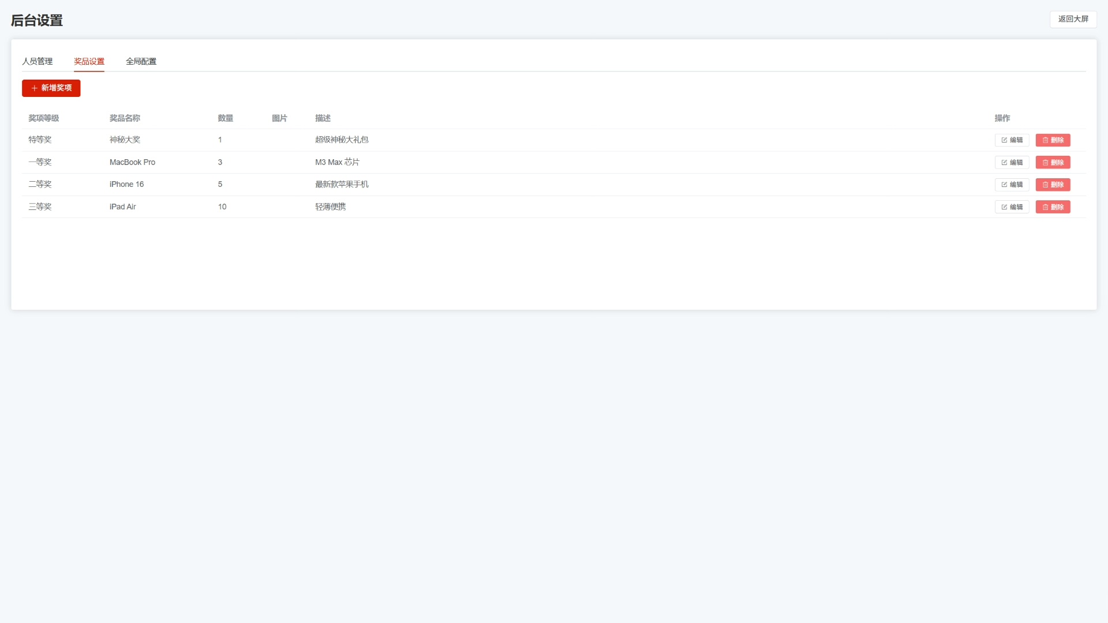The image size is (1108, 623).
Task: Click edit pencil icon for iPhone 16 row
Action: pyautogui.click(x=1004, y=185)
